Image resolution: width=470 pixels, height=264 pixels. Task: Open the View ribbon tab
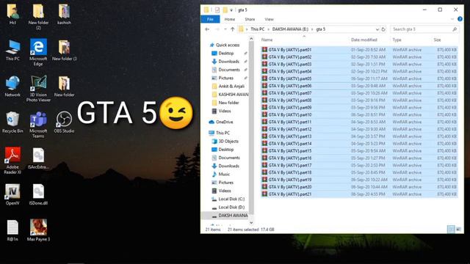click(270, 19)
